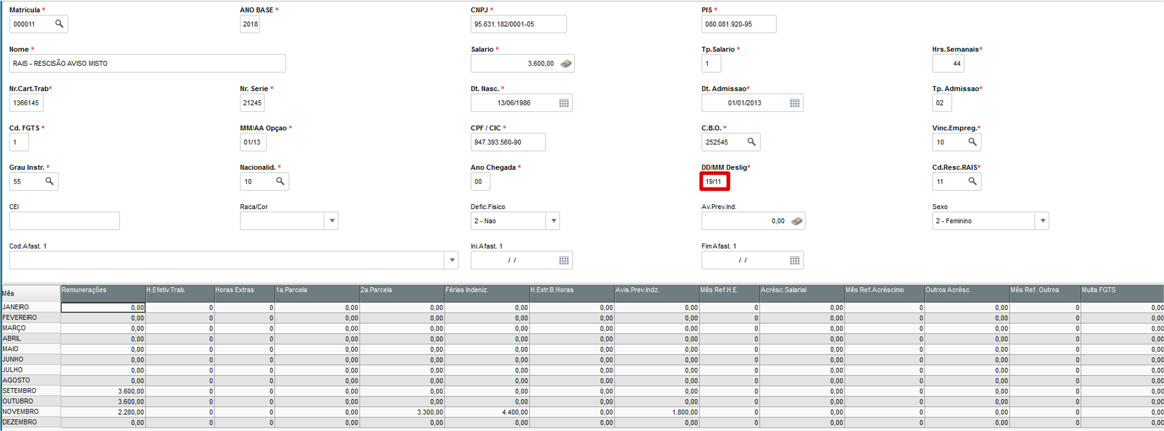The image size is (1164, 431).
Task: Search C.B.O. code with magnifier icon
Action: [751, 142]
